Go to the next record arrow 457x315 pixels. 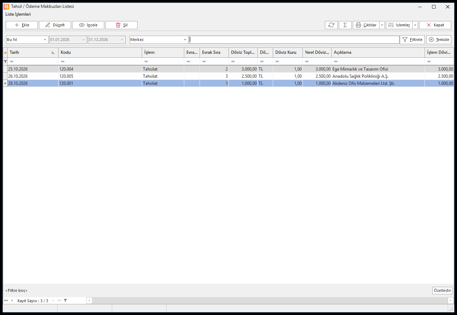tap(54, 300)
